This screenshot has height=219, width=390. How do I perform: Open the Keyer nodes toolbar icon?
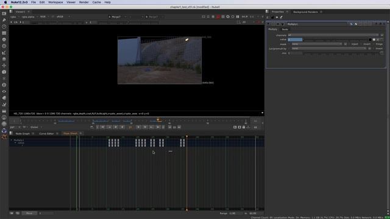pyautogui.click(x=4, y=52)
